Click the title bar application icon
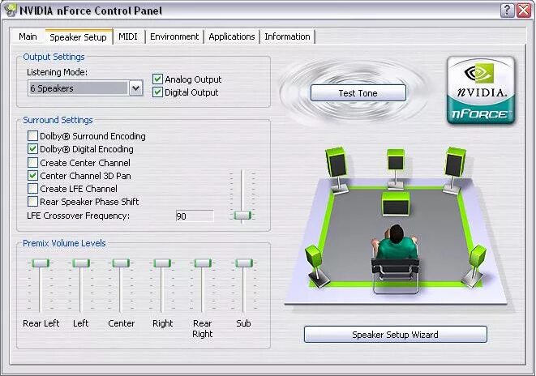The image size is (536, 376). (x=11, y=11)
